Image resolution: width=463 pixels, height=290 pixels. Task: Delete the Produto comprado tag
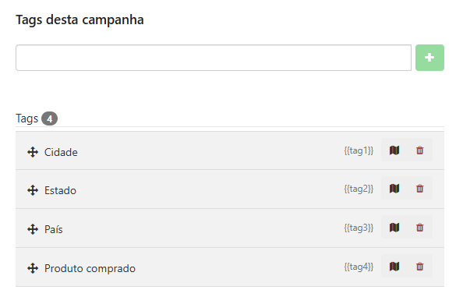[419, 267]
